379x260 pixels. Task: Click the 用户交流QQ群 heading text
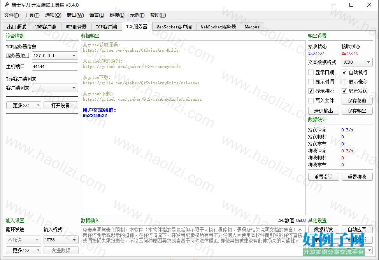[x=99, y=110]
